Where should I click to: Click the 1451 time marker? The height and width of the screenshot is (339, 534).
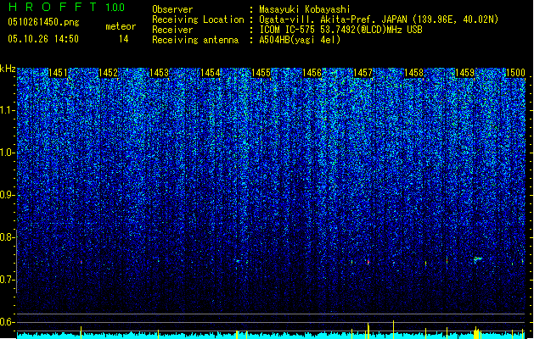[x=58, y=72]
